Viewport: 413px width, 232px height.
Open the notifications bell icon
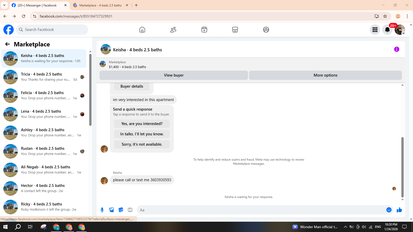click(x=387, y=30)
